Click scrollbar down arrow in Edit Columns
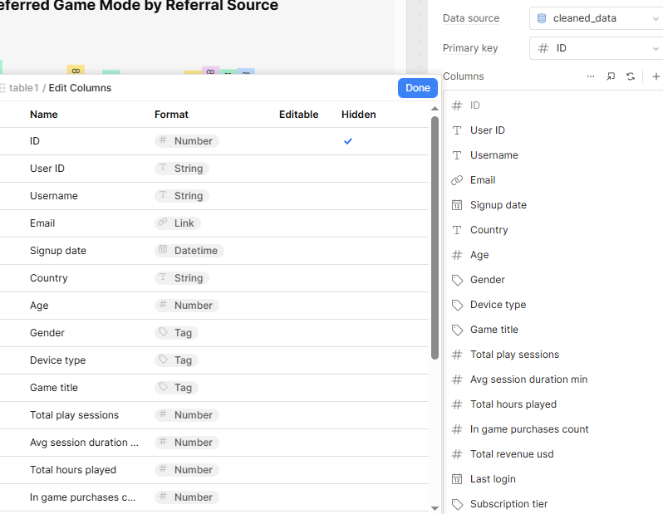This screenshot has width=663, height=514. coord(435,508)
